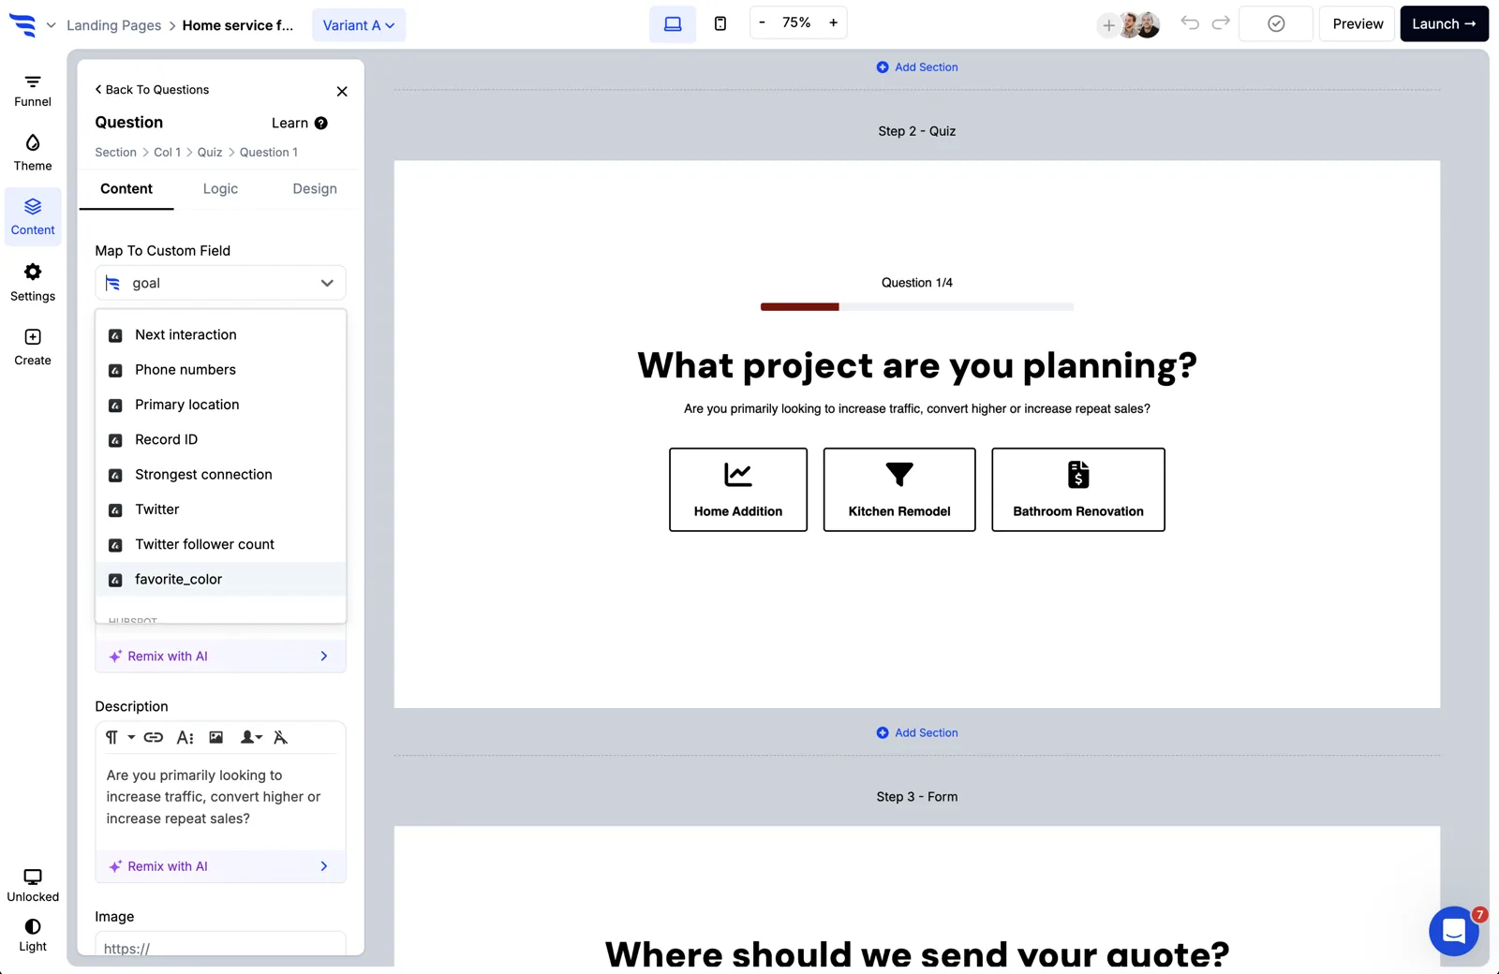Choose Twitter field option

(221, 509)
